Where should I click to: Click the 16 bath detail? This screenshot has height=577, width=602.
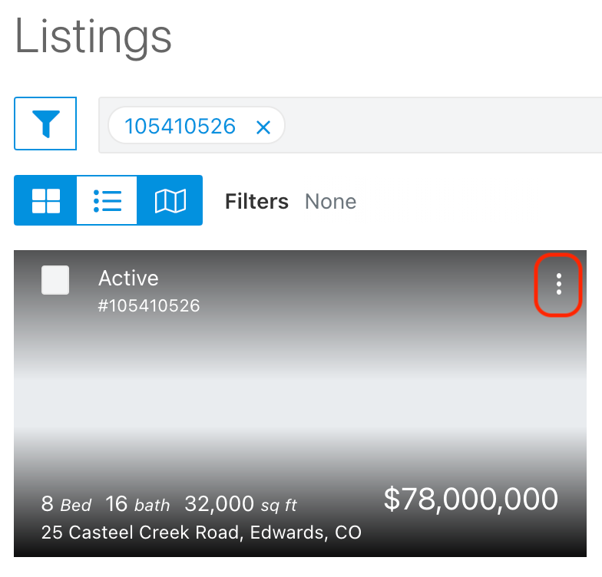click(137, 504)
